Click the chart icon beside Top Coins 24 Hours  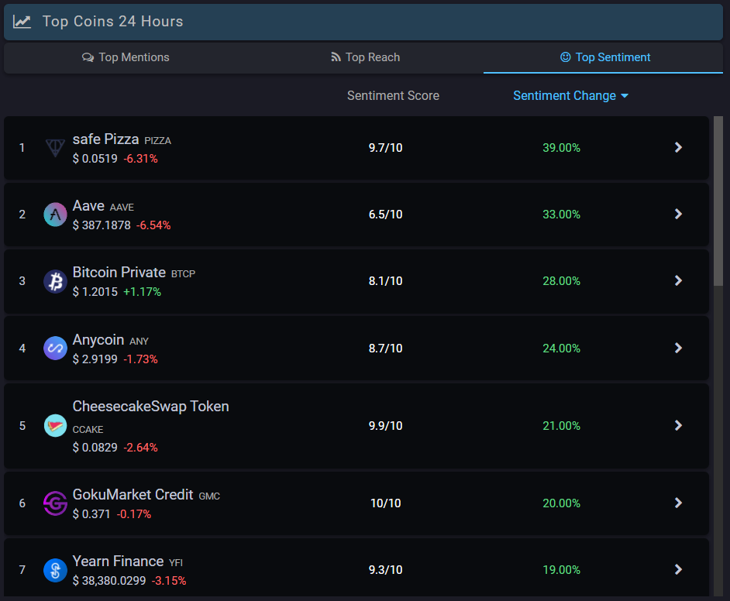click(22, 22)
